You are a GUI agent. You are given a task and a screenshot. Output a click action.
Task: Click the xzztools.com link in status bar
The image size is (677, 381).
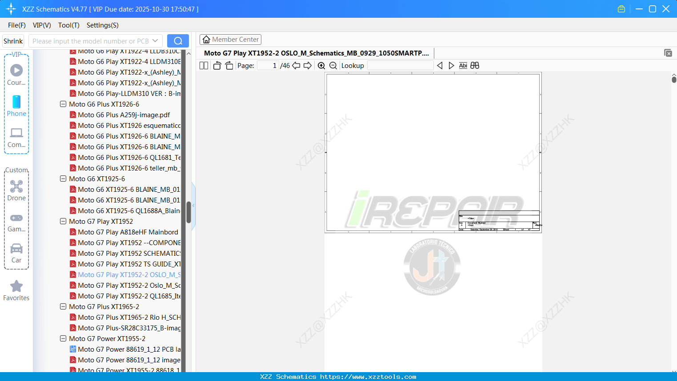[x=368, y=377]
